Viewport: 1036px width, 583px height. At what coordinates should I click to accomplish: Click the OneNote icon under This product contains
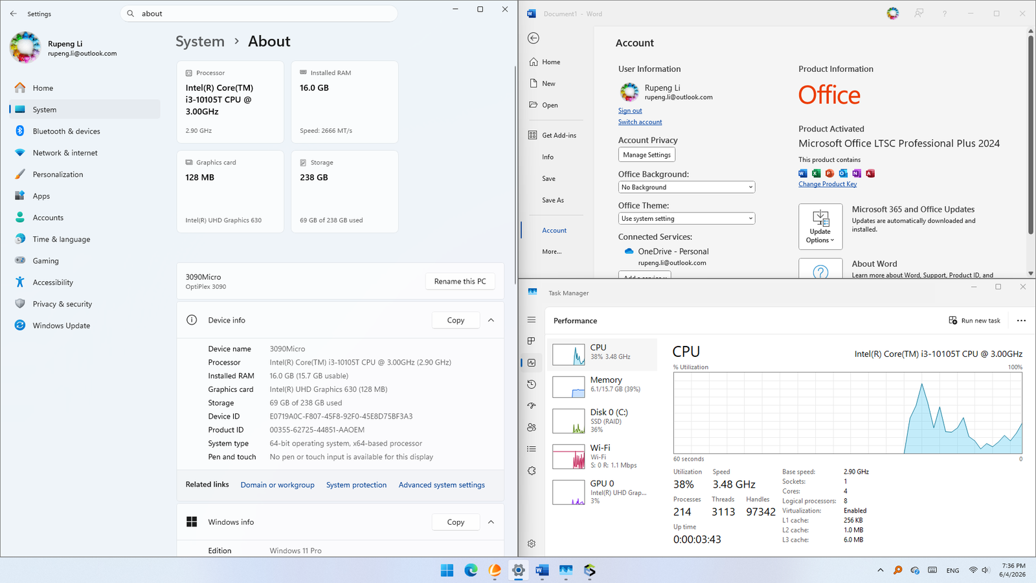857,173
